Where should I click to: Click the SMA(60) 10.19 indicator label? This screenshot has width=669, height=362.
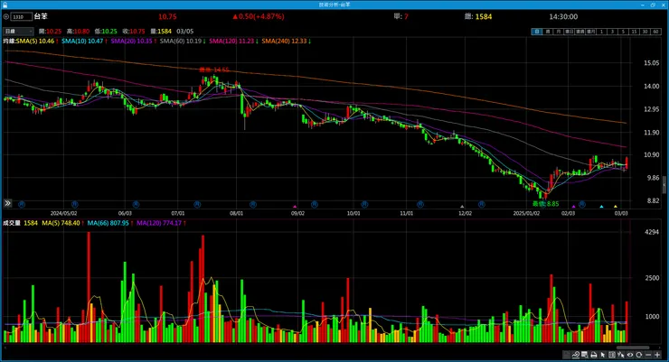(181, 41)
